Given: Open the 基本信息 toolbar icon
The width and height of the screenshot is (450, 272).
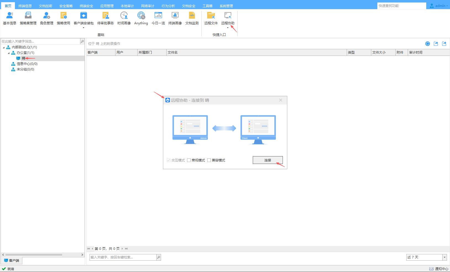Looking at the screenshot, I should [10, 18].
